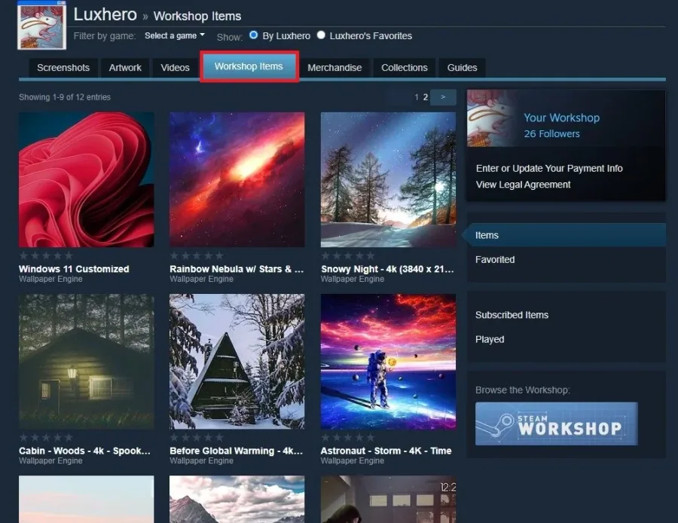Open the Rainbow Nebula wallpaper thumbnail
678x523 pixels.
237,180
